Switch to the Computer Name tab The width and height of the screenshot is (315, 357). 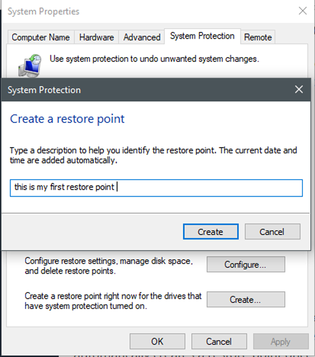coord(41,37)
